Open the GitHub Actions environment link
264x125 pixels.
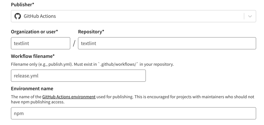point(69,97)
